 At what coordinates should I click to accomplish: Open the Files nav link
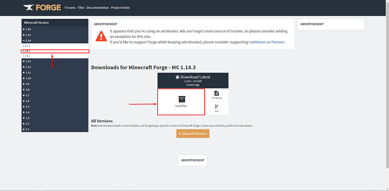point(81,8)
